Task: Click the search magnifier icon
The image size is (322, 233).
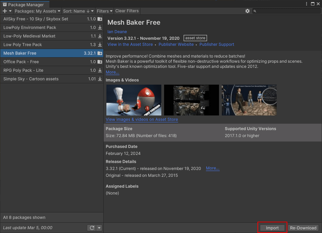Action: [255, 11]
